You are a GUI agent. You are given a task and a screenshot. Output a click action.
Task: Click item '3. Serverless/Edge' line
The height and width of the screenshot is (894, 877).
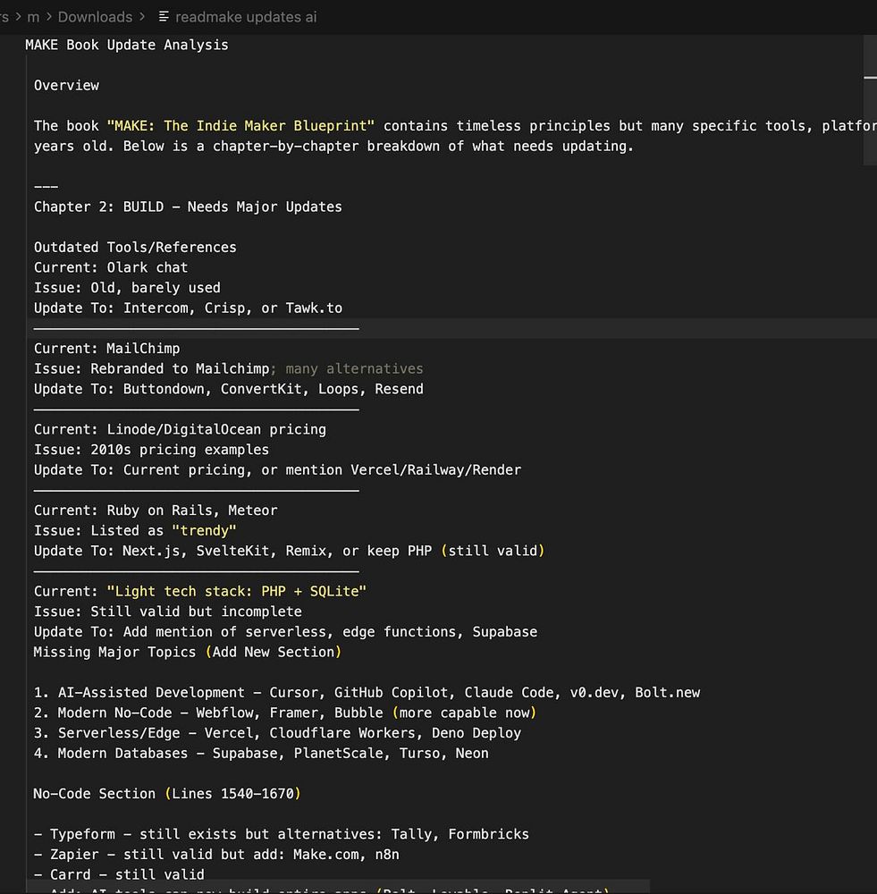(277, 733)
